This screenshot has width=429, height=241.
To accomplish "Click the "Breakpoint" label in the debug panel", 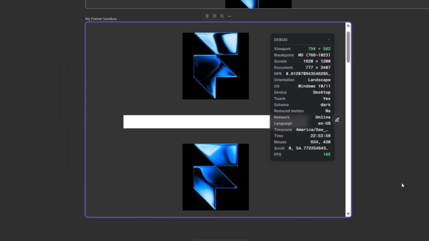I will pos(284,55).
